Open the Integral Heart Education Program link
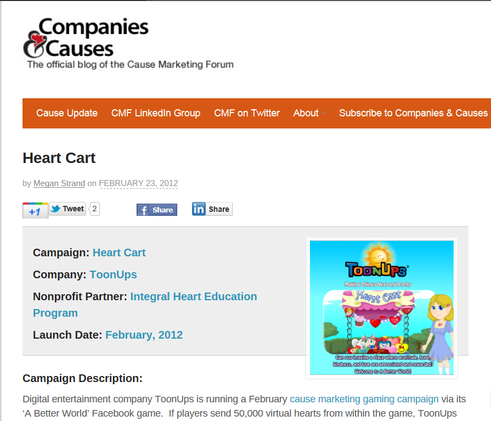Image resolution: width=491 pixels, height=421 pixels. pyautogui.click(x=145, y=305)
